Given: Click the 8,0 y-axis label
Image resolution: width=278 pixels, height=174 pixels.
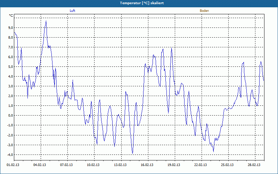Looking at the screenshot, I should pyautogui.click(x=11, y=38).
